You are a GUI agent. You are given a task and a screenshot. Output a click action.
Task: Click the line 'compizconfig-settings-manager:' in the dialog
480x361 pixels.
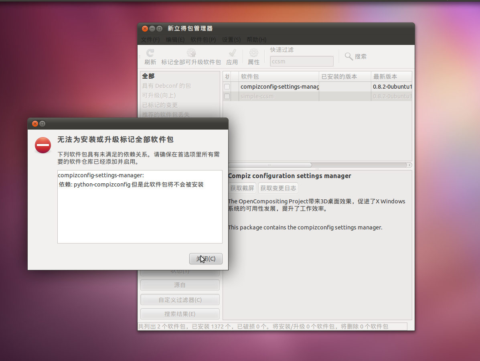coord(101,175)
